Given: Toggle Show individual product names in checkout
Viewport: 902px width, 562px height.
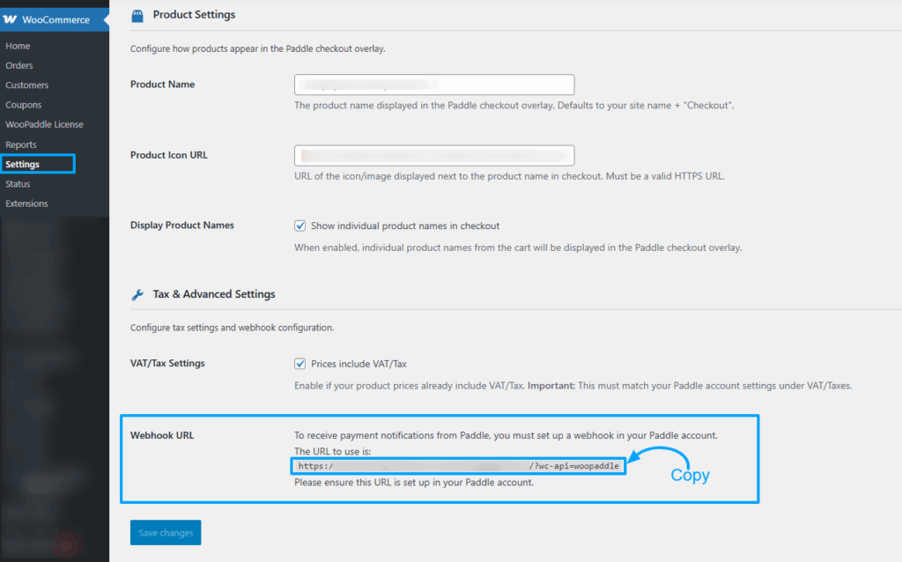Looking at the screenshot, I should [299, 226].
